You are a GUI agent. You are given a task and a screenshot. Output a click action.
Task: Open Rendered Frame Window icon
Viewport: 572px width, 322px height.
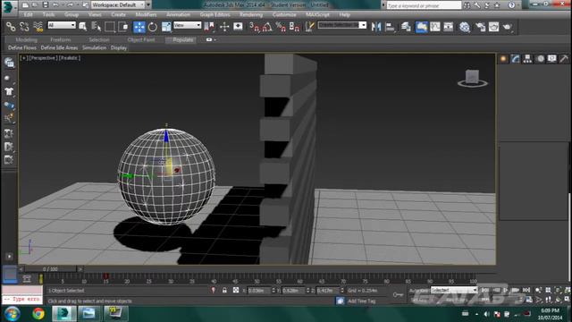tap(493, 27)
